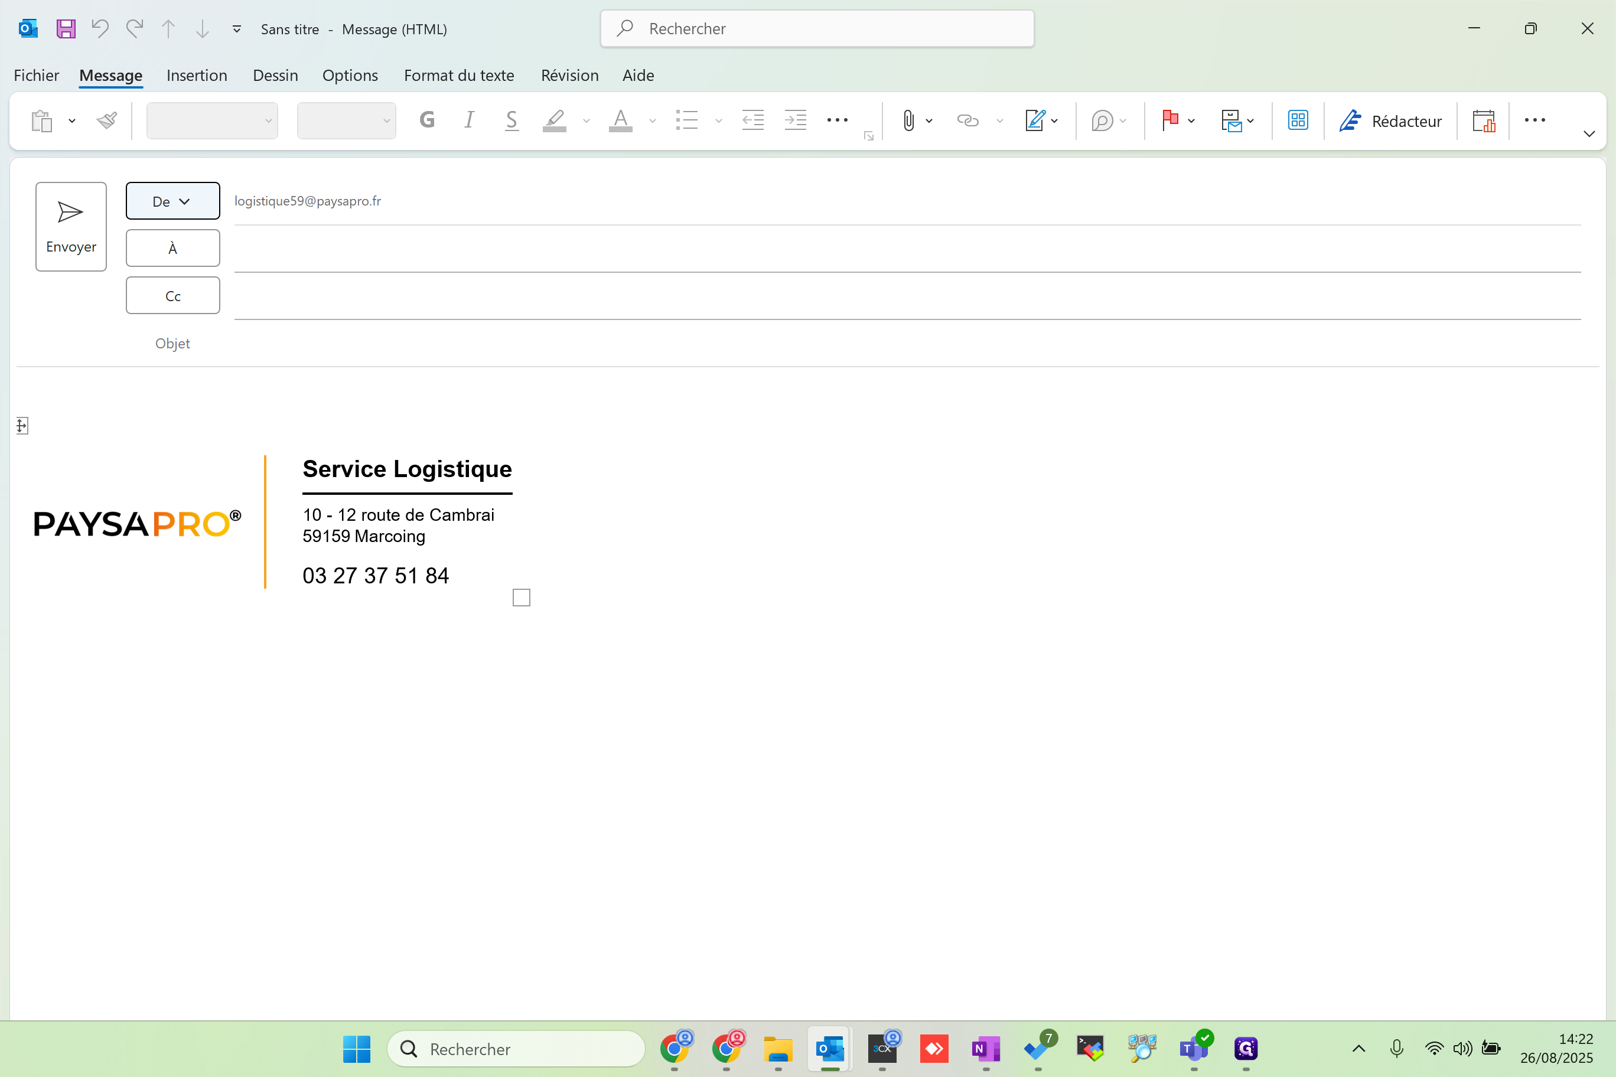This screenshot has height=1077, width=1616.
Task: Switch to Format du texte tab
Action: point(459,75)
